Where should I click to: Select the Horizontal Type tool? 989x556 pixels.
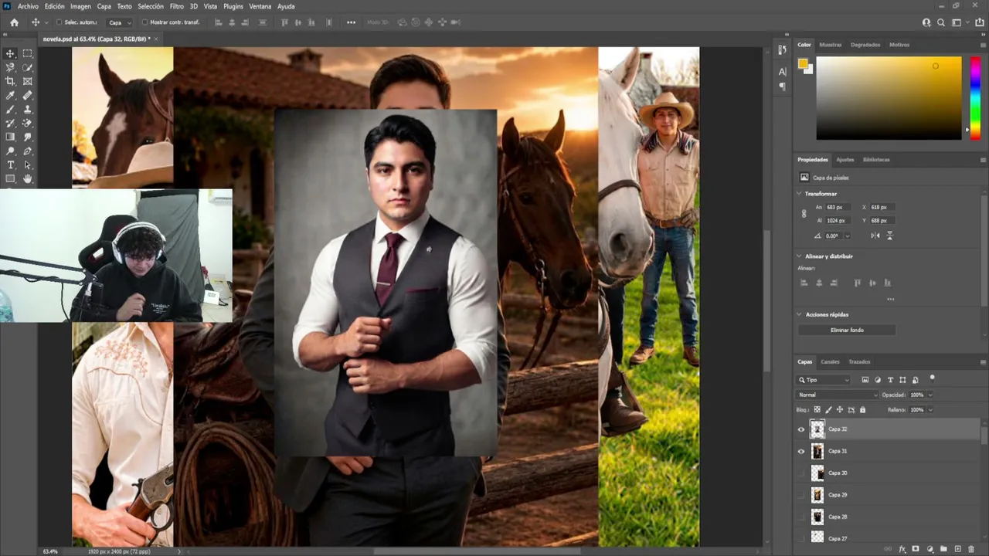[11, 165]
